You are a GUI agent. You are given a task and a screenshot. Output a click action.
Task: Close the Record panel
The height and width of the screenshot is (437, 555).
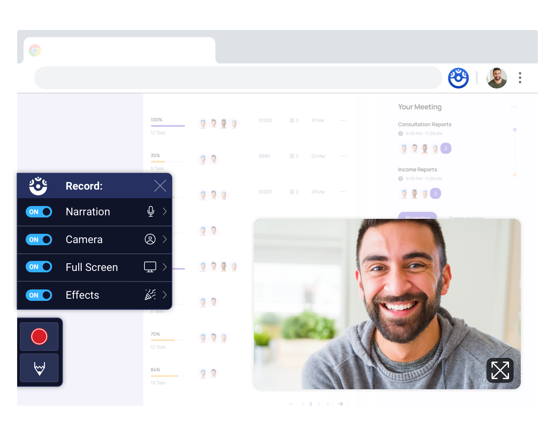160,186
